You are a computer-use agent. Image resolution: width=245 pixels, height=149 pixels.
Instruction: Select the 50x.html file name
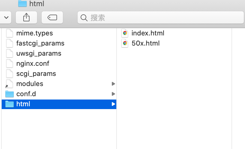(x=146, y=43)
